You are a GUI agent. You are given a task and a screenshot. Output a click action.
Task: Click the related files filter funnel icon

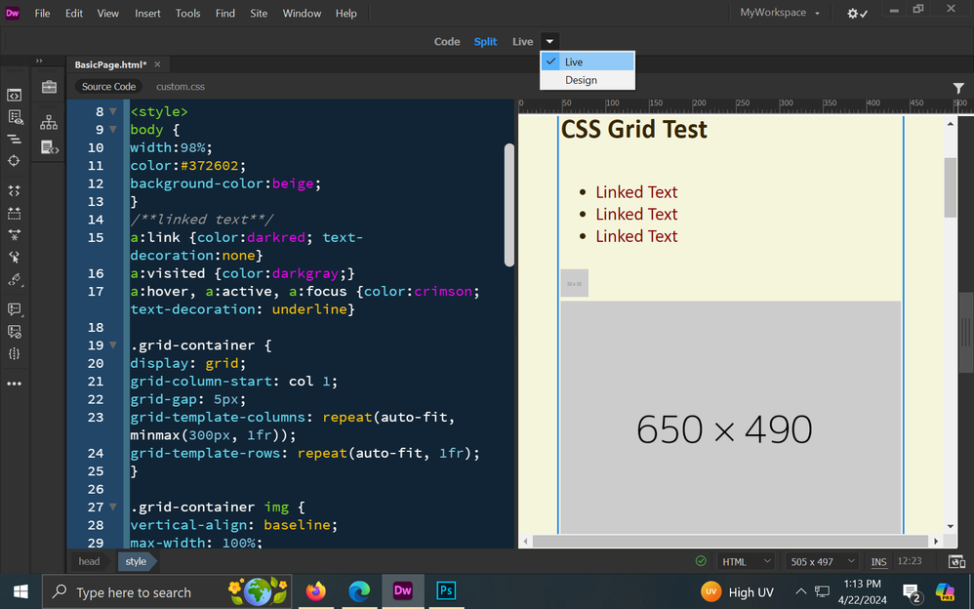pos(958,88)
